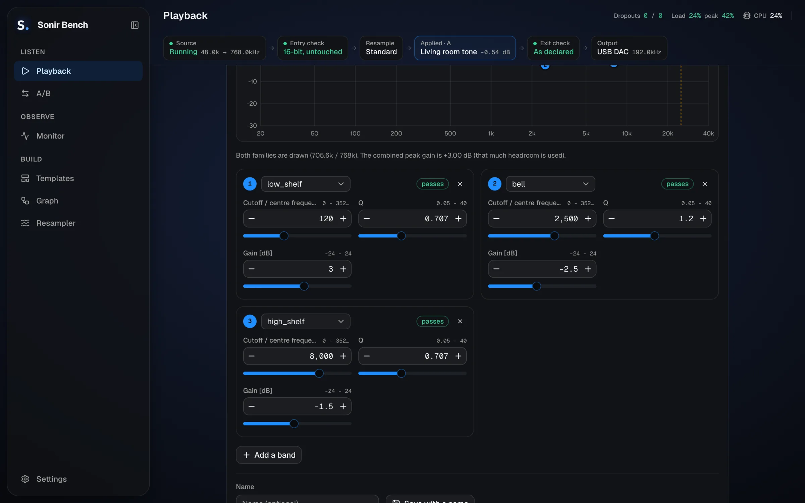This screenshot has height=503, width=805.
Task: Click band 2 number badge
Action: click(494, 184)
